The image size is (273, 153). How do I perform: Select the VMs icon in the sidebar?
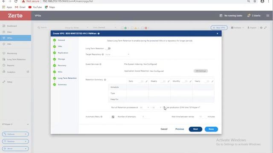4,44
